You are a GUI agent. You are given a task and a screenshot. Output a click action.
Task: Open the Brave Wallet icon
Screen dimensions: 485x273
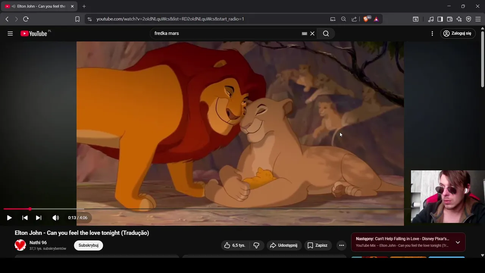(450, 19)
